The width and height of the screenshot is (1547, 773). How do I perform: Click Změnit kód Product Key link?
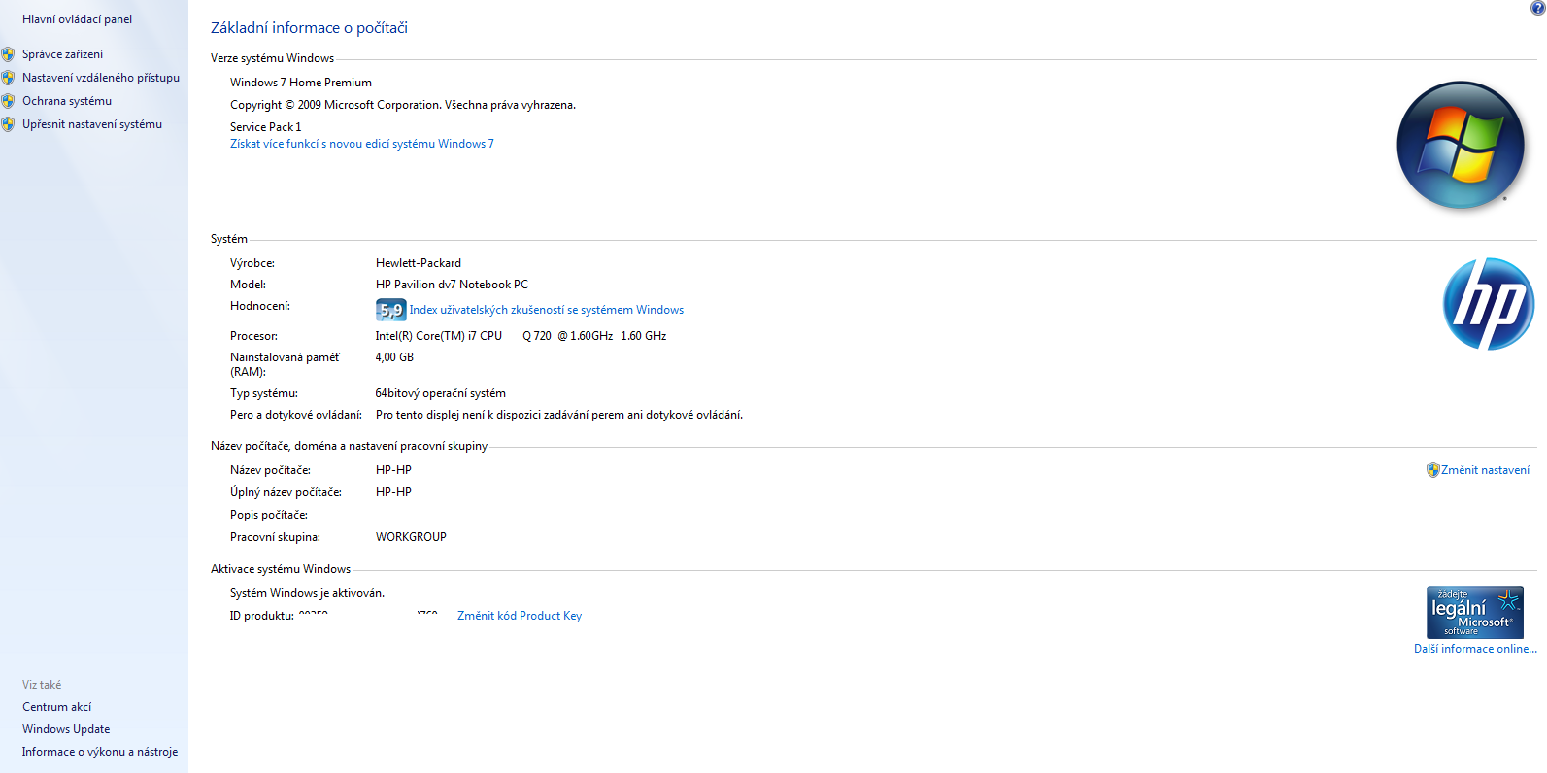[520, 616]
